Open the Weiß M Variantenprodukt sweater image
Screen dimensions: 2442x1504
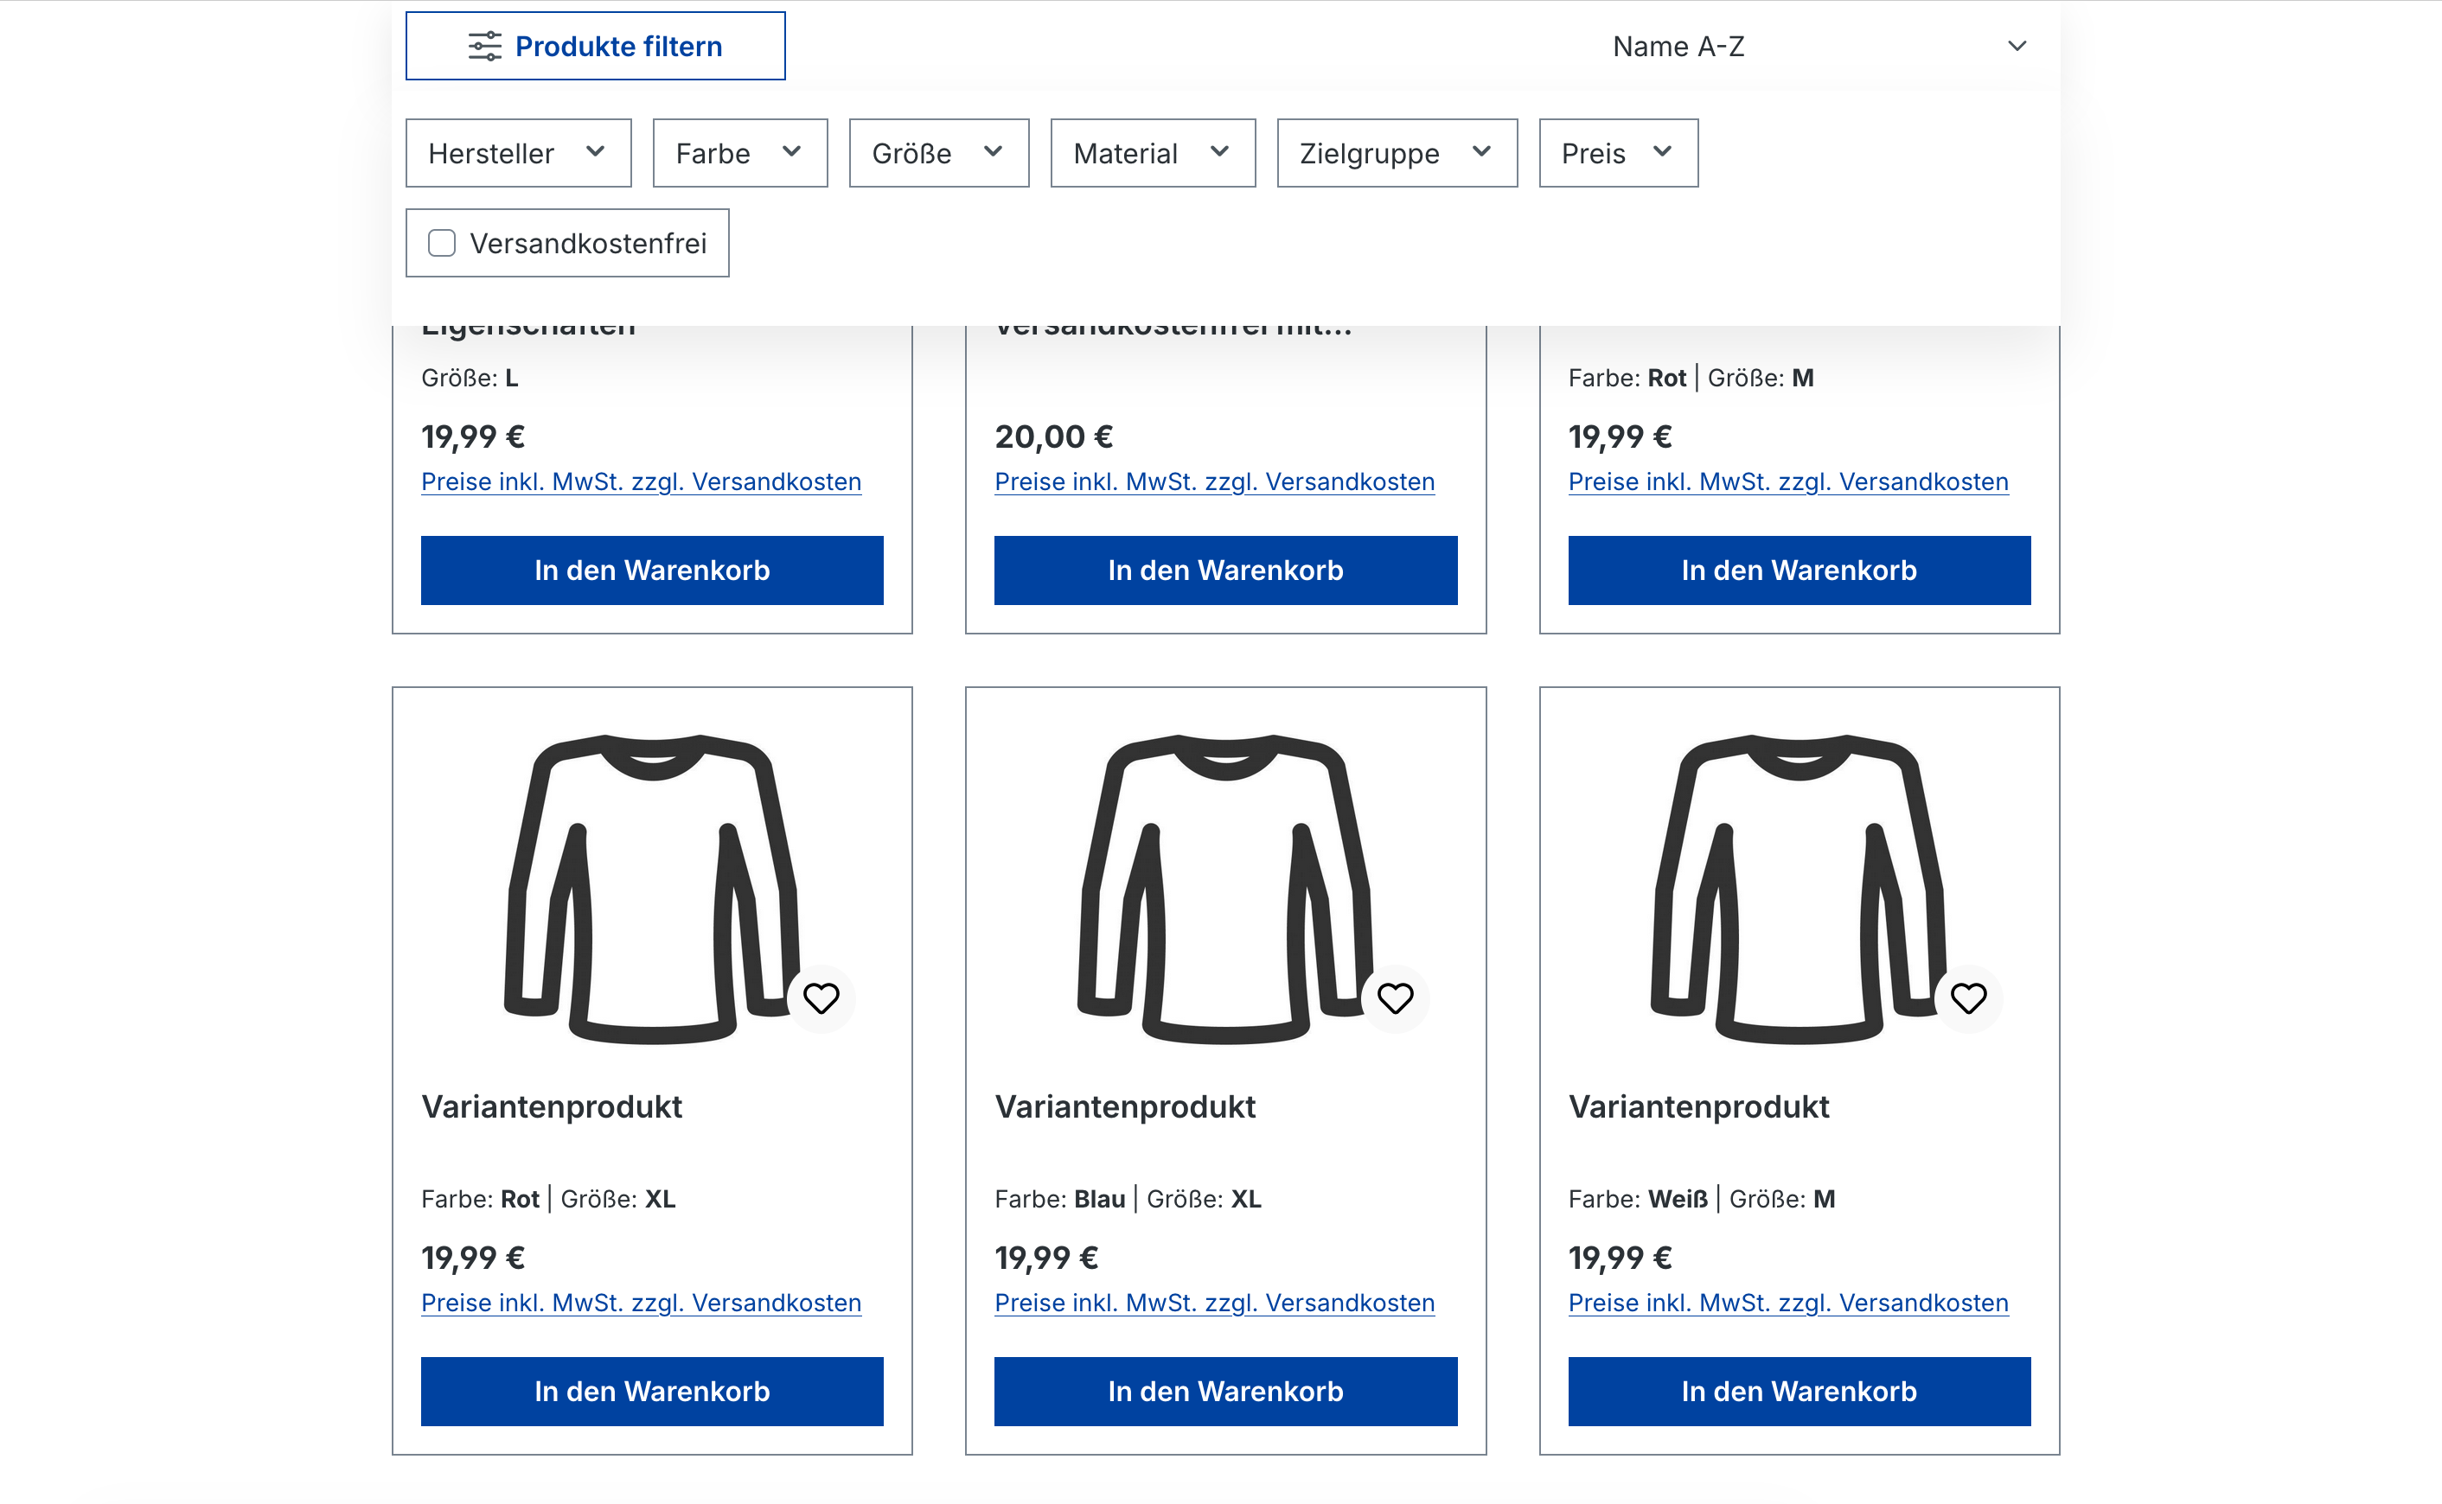pos(1800,889)
